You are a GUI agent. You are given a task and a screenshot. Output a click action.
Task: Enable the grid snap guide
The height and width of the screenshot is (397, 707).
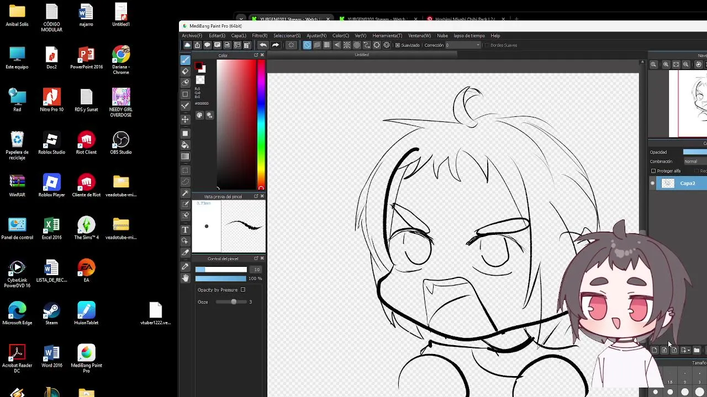[327, 45]
